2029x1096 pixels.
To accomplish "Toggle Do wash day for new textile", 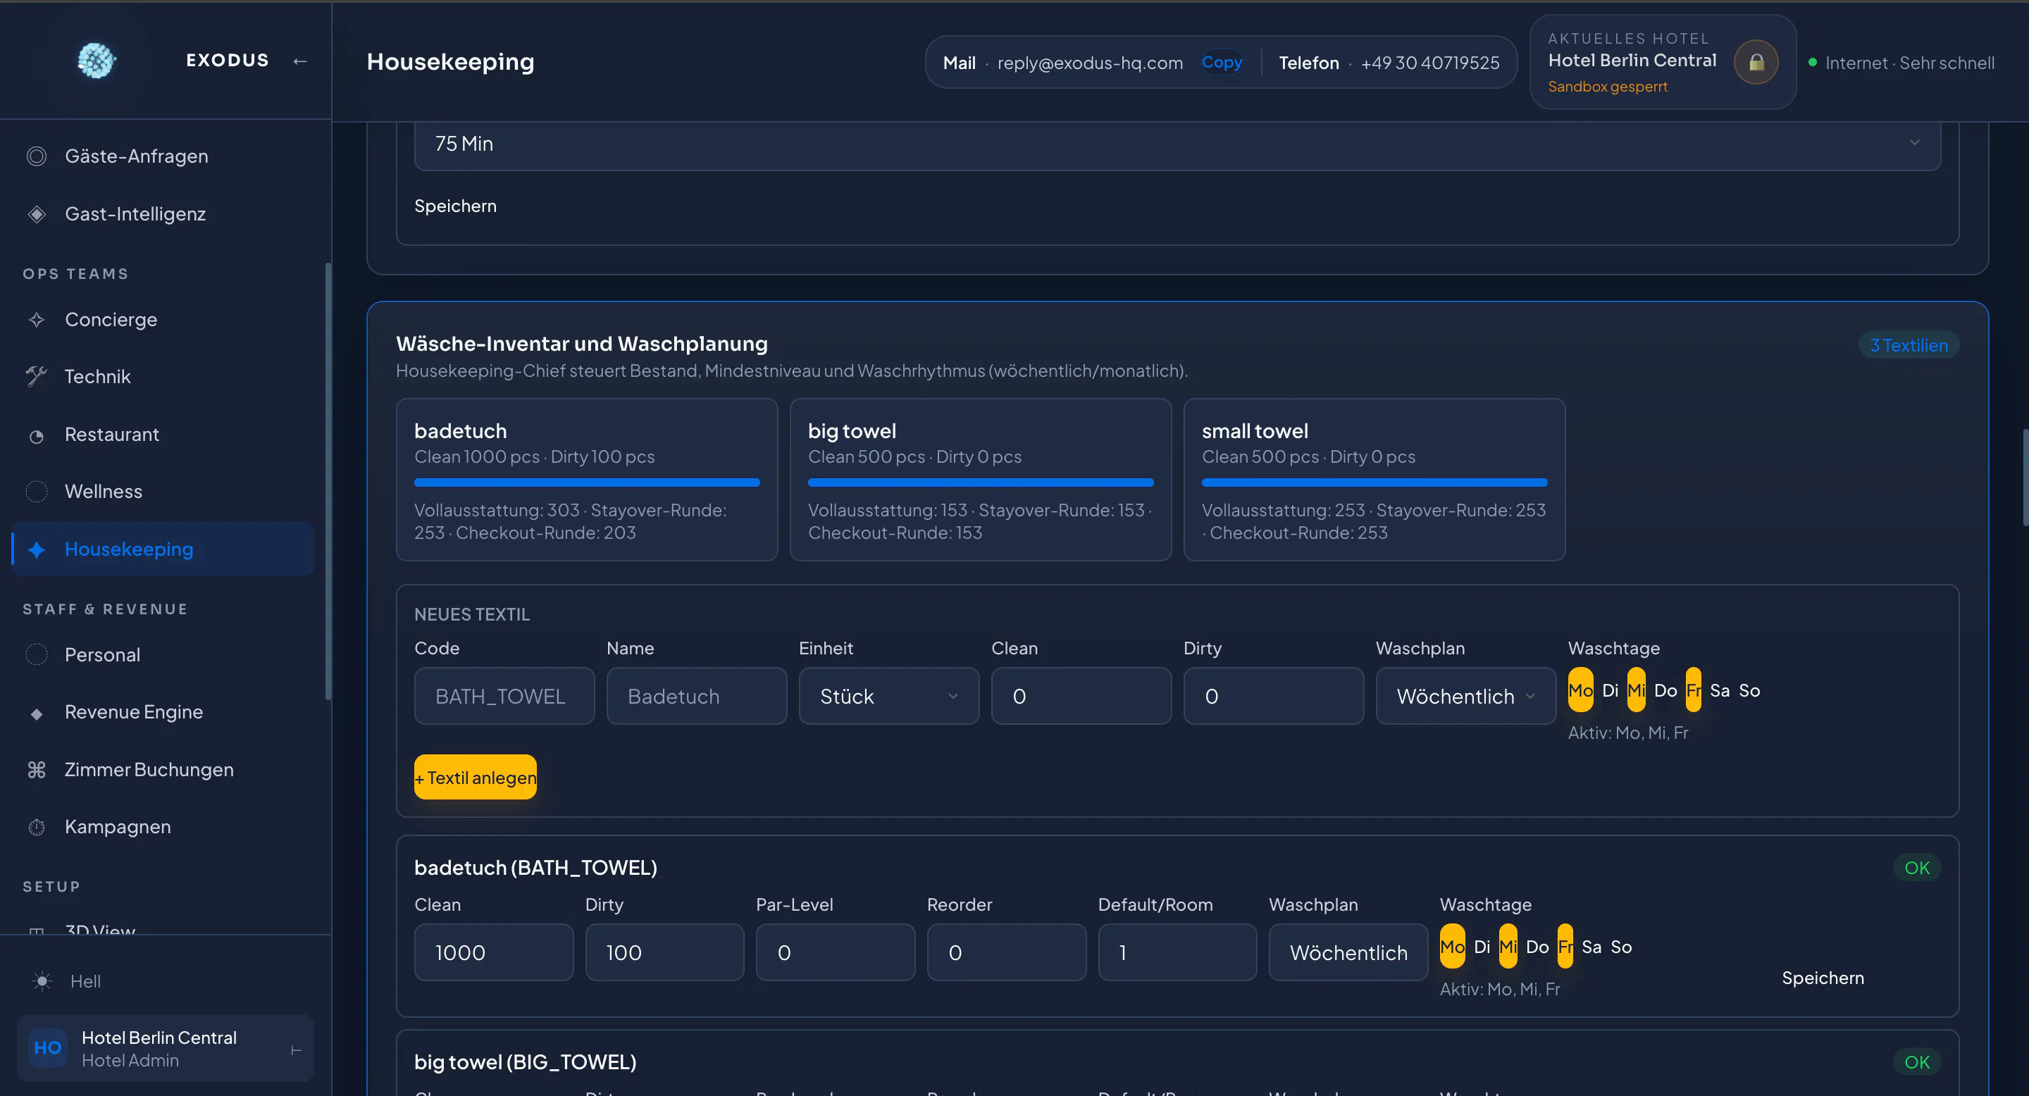I will click(x=1665, y=690).
